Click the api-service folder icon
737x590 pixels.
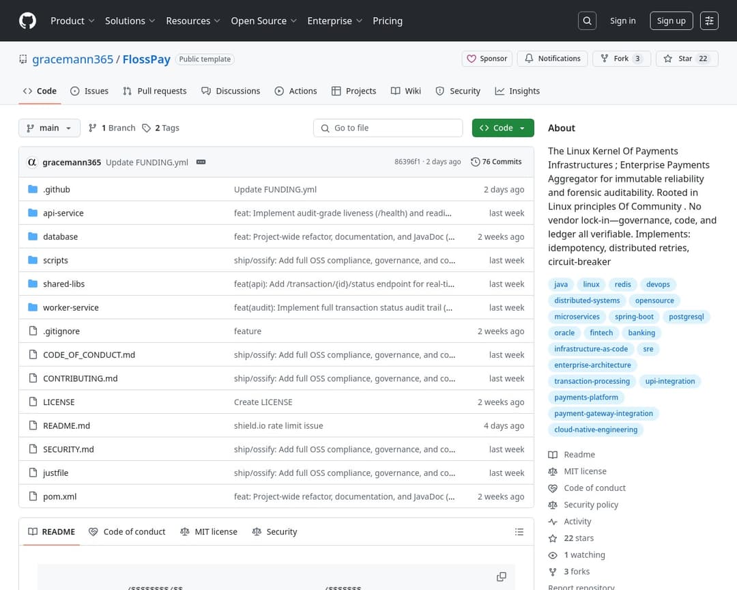point(33,212)
